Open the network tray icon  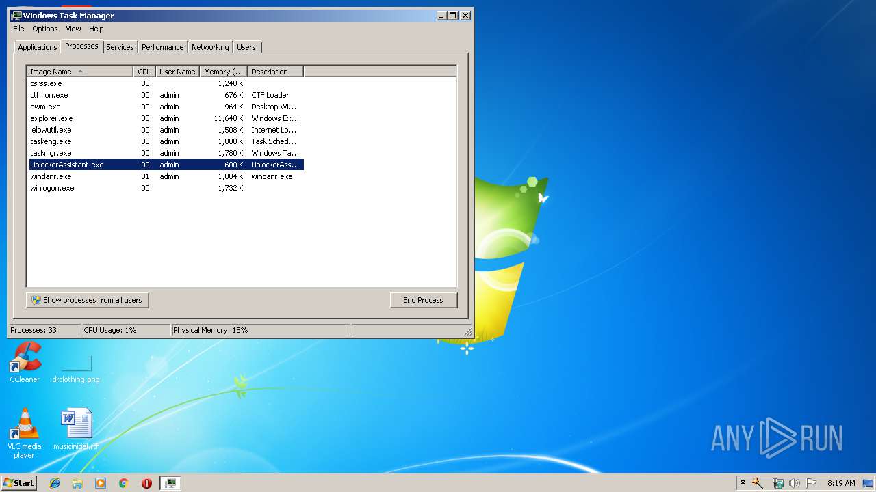pyautogui.click(x=777, y=483)
